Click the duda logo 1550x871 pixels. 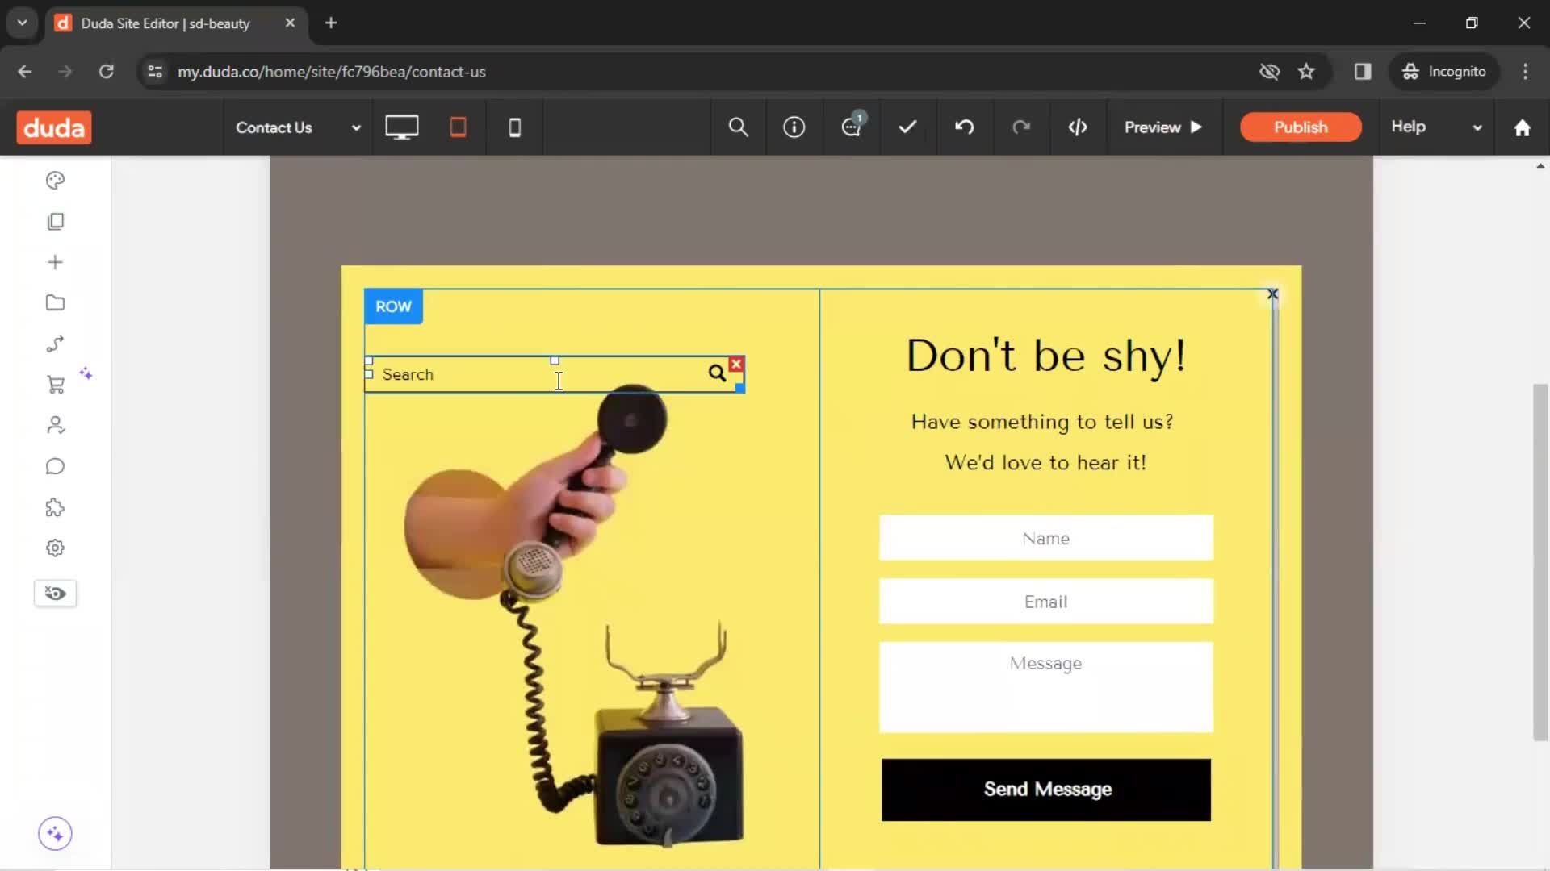tap(54, 127)
